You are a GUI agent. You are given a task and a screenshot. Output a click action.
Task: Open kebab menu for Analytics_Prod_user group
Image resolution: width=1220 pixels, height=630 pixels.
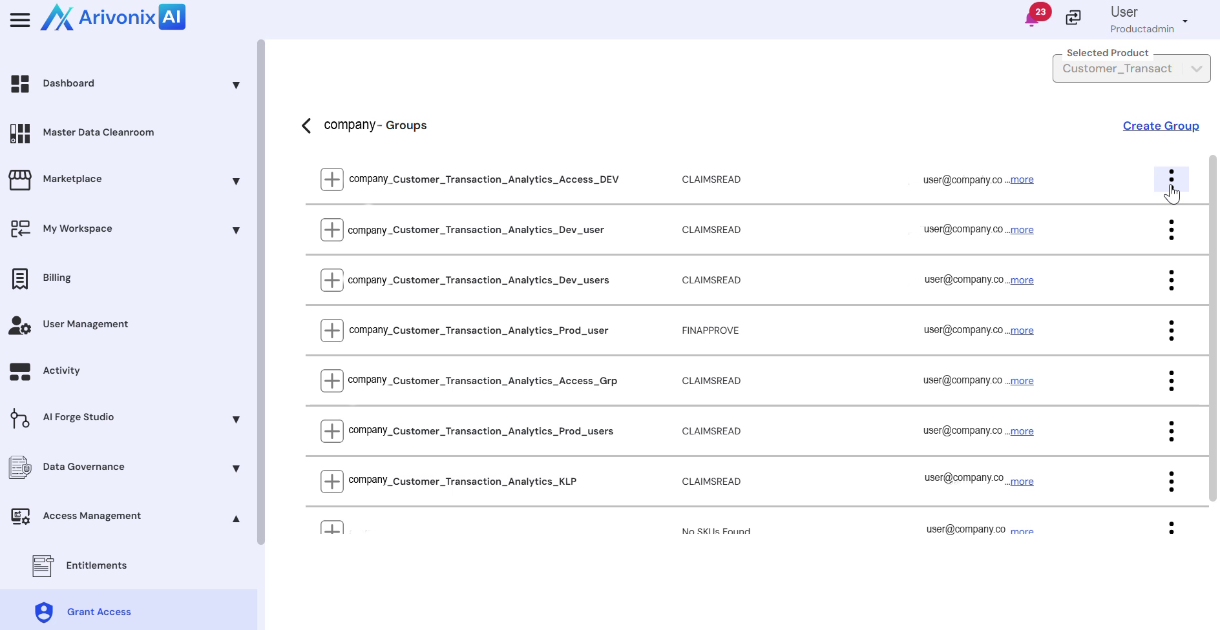point(1171,330)
